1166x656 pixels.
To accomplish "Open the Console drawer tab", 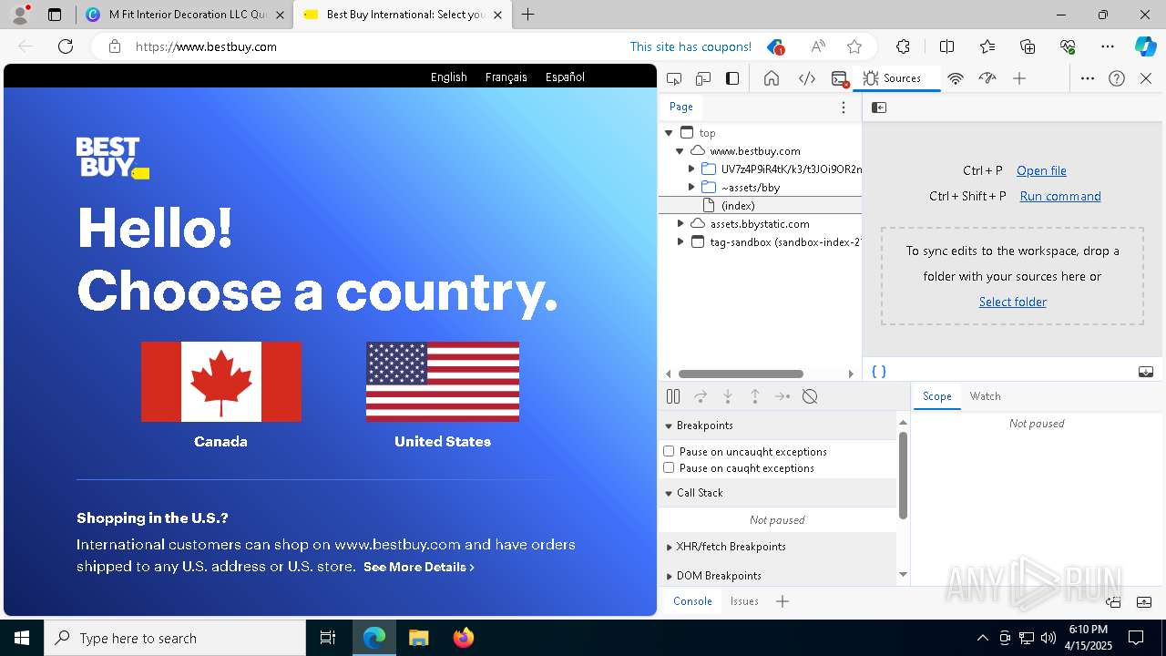I will pos(692,601).
